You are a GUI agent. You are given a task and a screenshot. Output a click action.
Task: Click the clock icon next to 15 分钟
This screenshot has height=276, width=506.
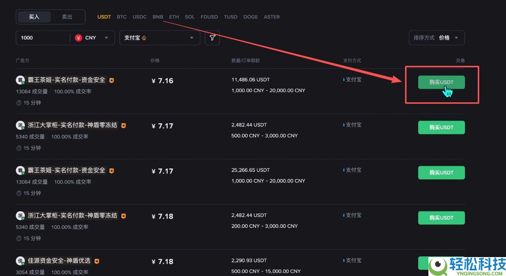18,102
